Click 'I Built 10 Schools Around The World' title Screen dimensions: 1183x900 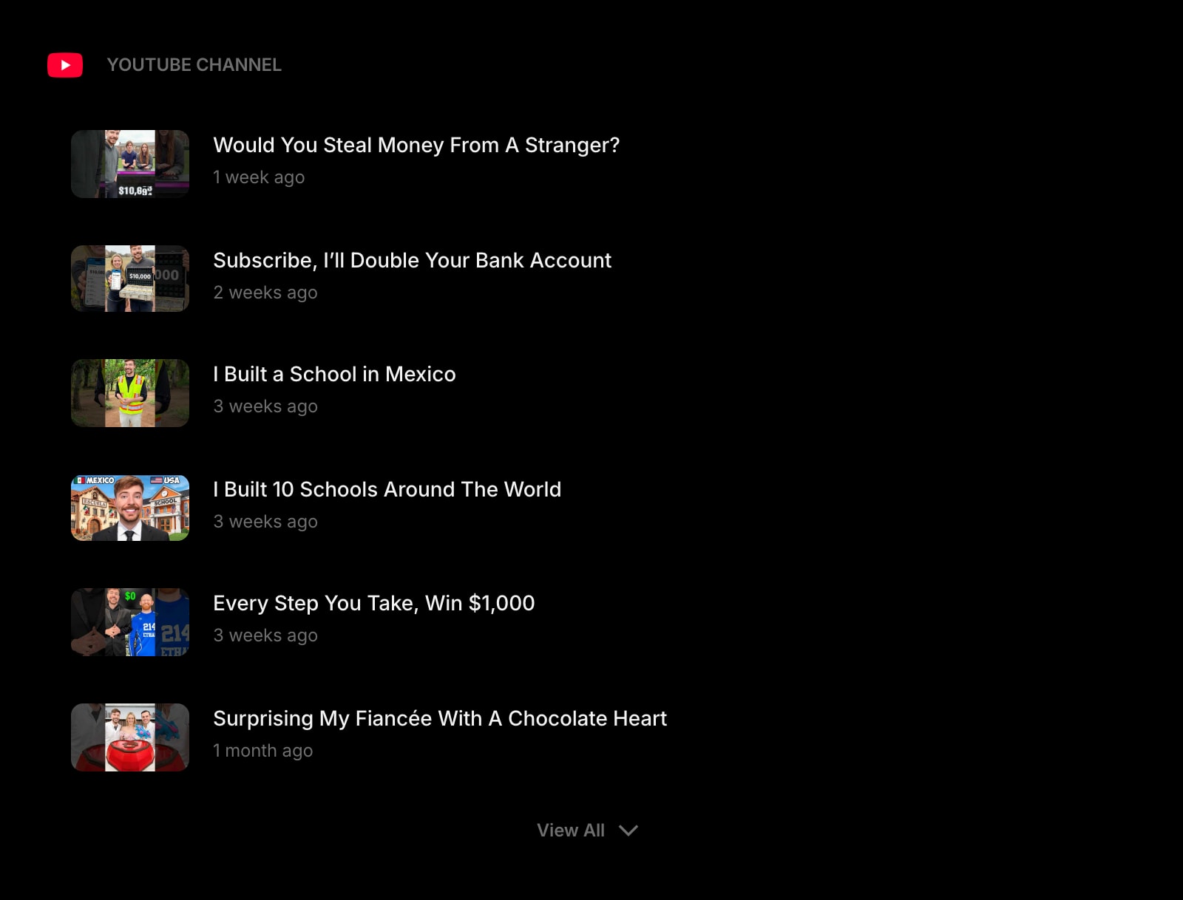(387, 489)
